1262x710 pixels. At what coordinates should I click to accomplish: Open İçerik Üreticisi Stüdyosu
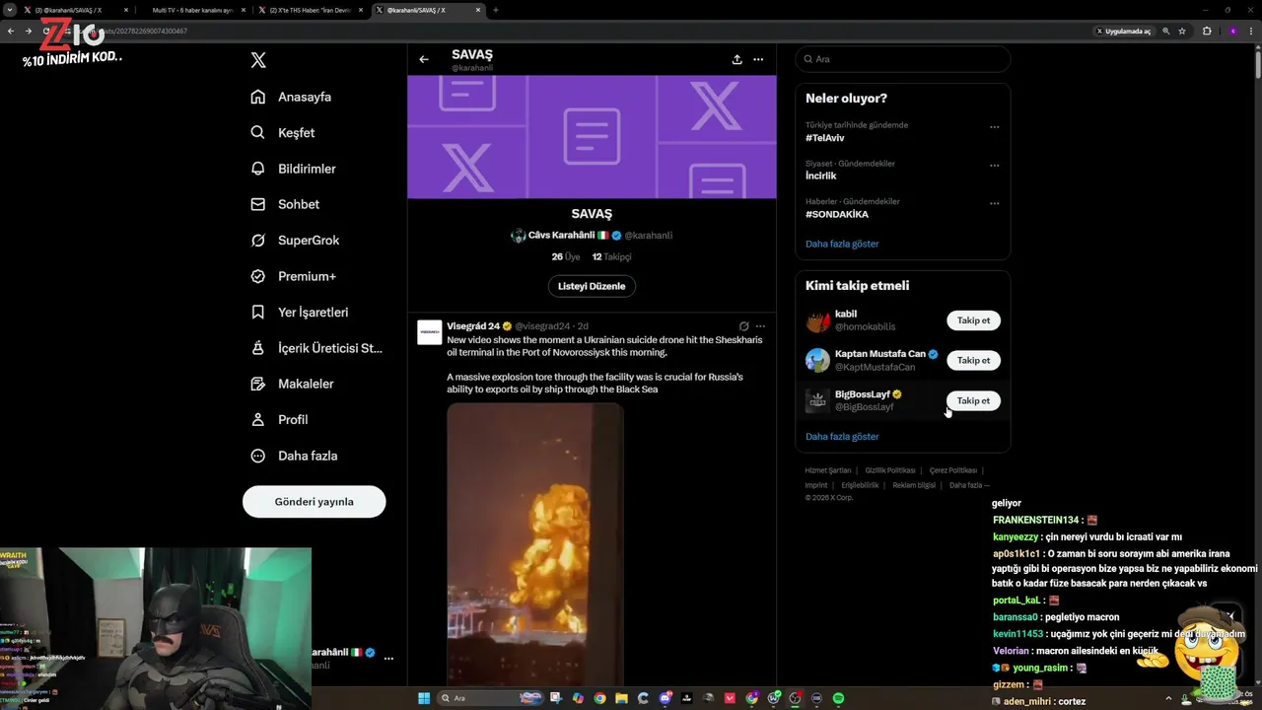pos(316,348)
